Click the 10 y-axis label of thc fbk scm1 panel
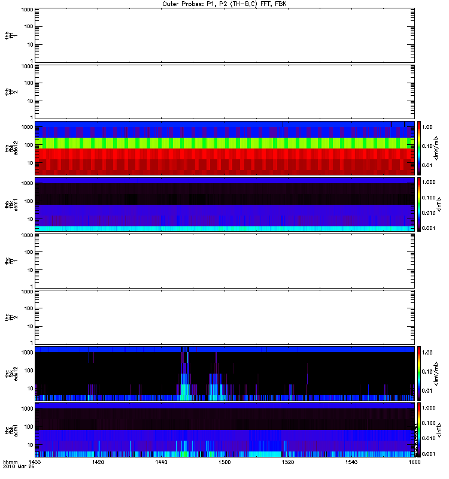 coord(30,445)
